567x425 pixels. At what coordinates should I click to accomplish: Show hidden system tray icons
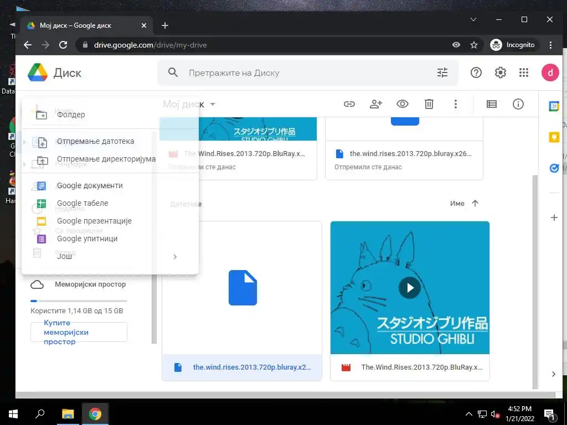click(x=468, y=414)
